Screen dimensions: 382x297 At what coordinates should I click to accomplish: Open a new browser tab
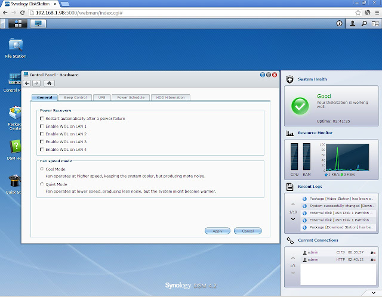click(65, 4)
